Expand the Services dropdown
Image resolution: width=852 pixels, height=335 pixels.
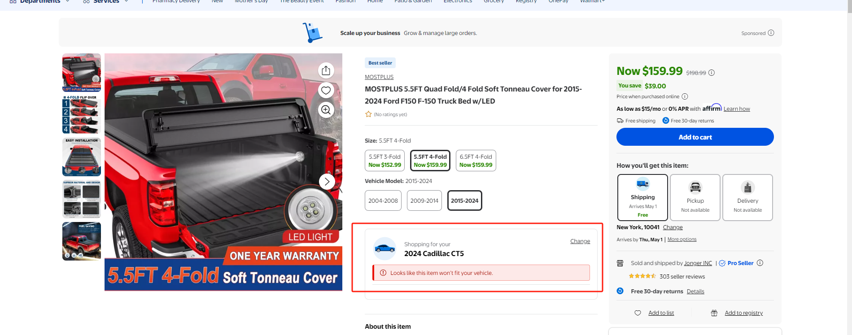pos(105,1)
